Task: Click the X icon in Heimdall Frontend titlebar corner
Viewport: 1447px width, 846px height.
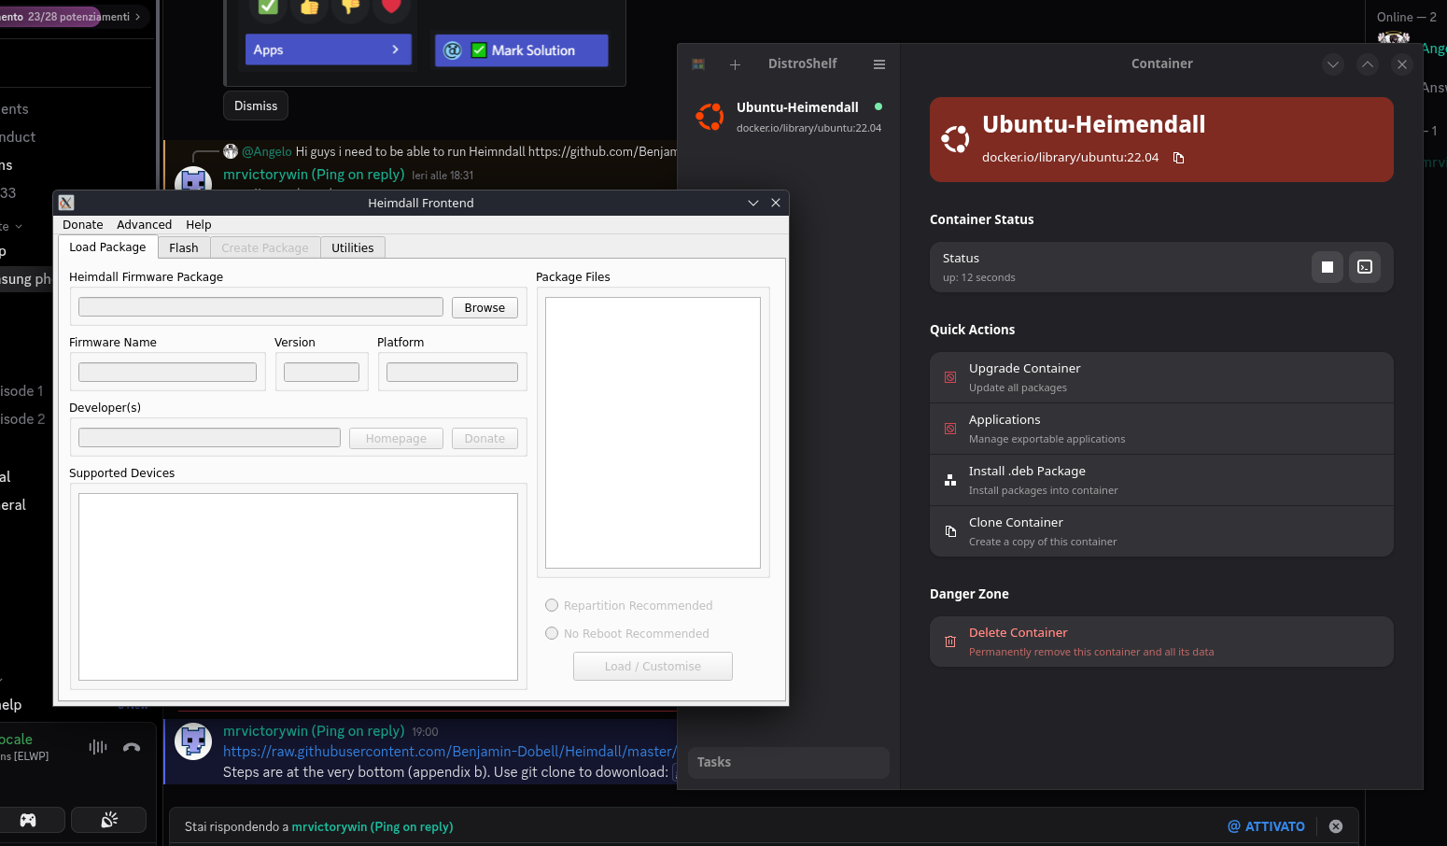Action: pos(66,203)
